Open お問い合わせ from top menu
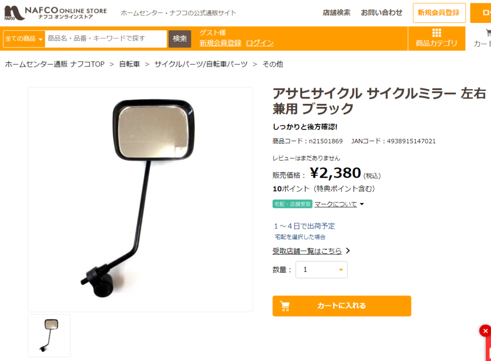Screen dimensions: 491x361 tap(381, 13)
